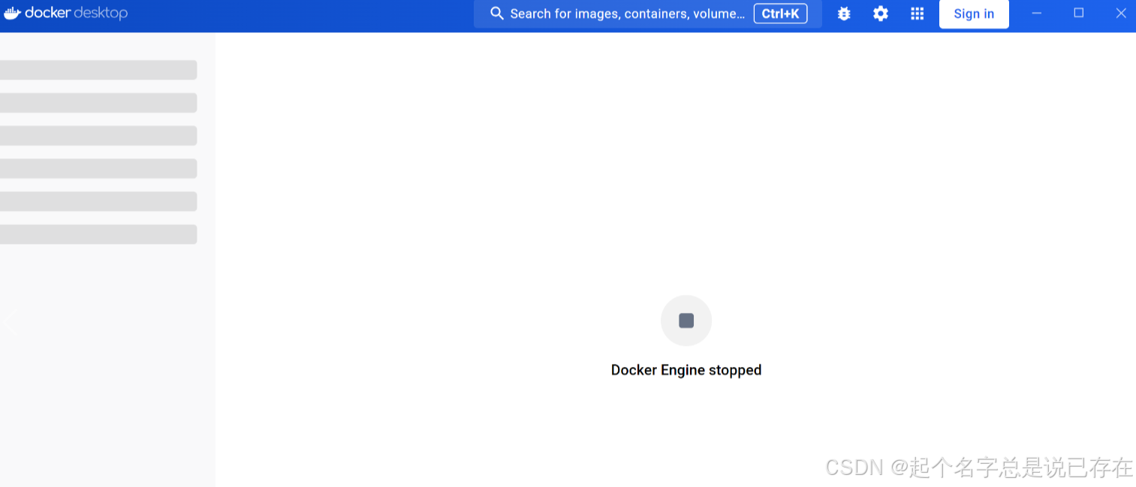The width and height of the screenshot is (1136, 487).
Task: Click the search magnifier icon
Action: coord(496,14)
